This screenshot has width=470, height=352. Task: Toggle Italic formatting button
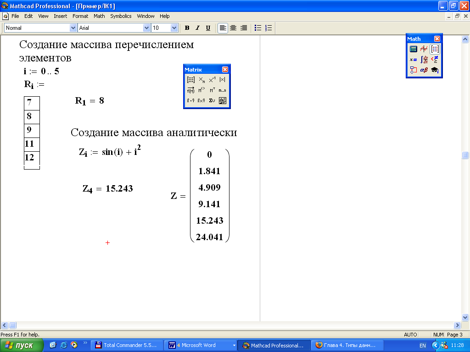pyautogui.click(x=197, y=28)
